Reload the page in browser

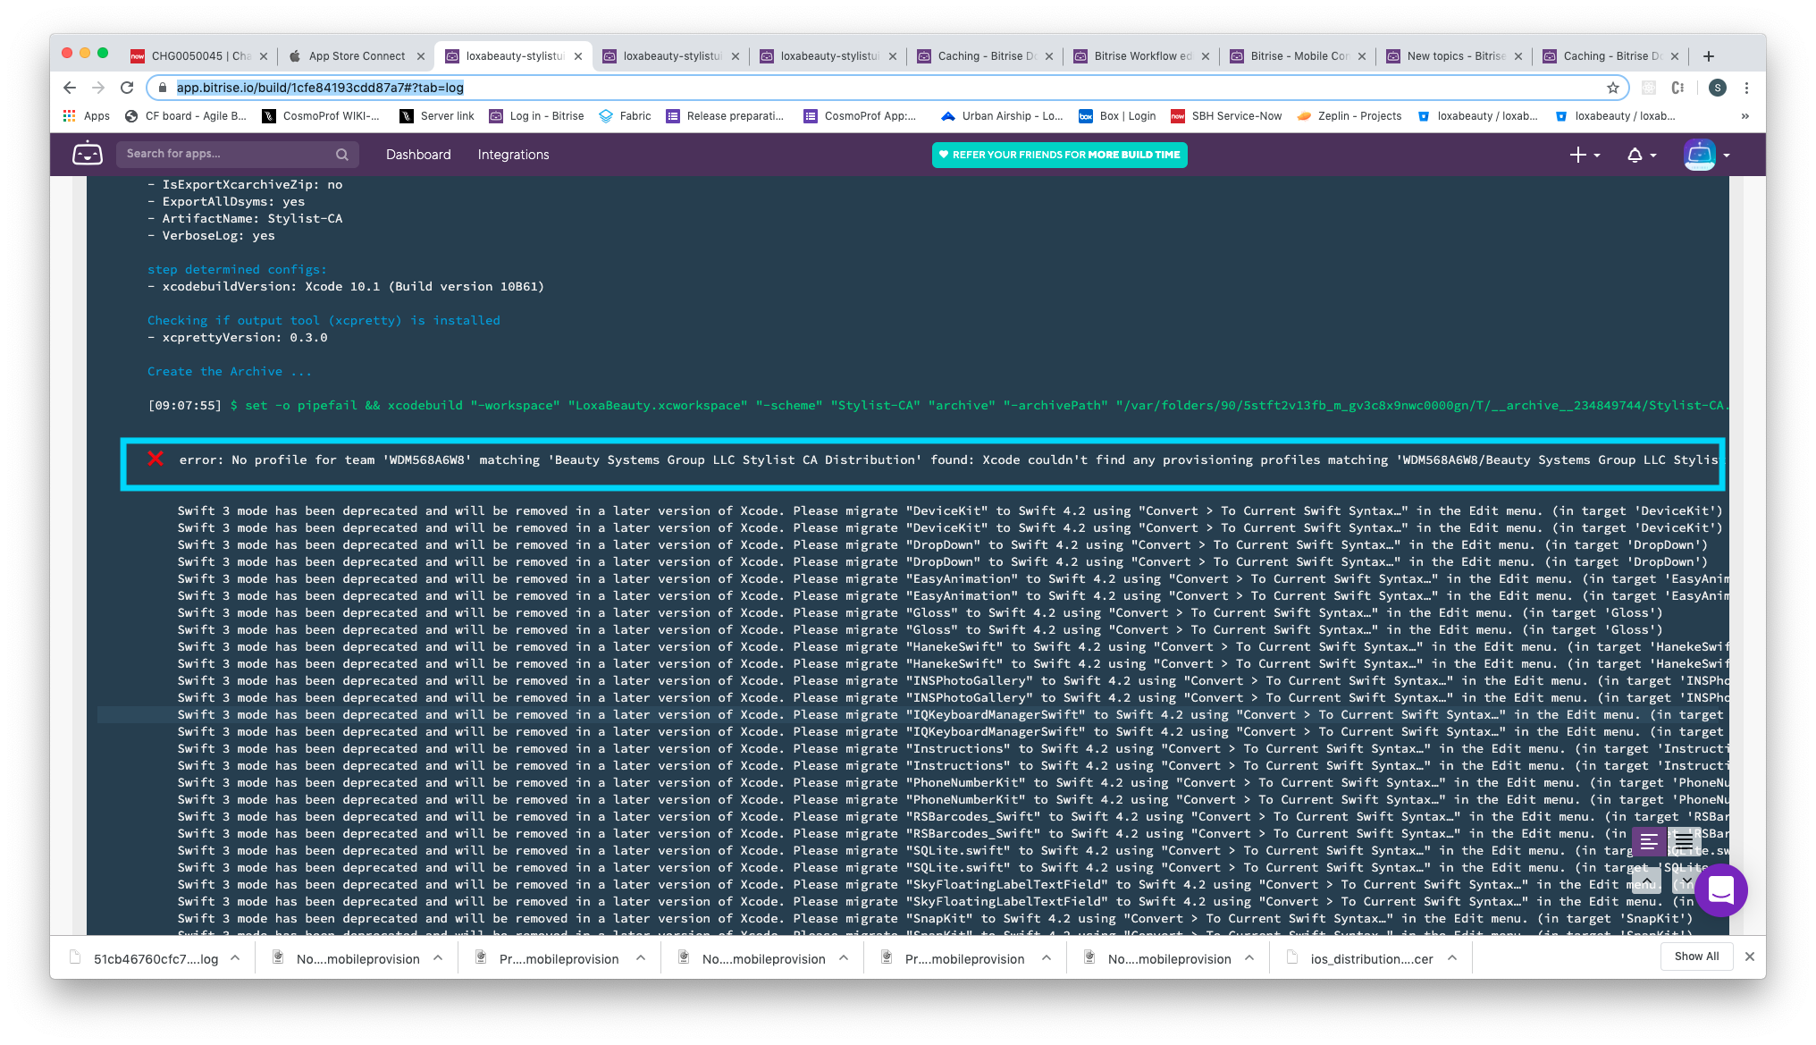click(x=127, y=88)
